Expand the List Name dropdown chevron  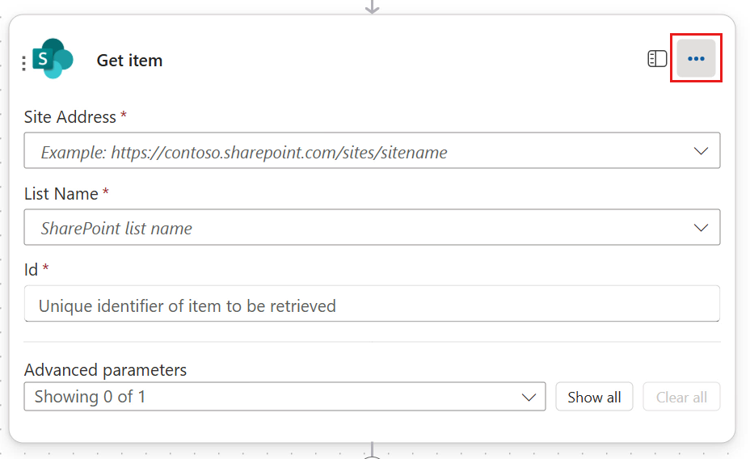point(701,228)
